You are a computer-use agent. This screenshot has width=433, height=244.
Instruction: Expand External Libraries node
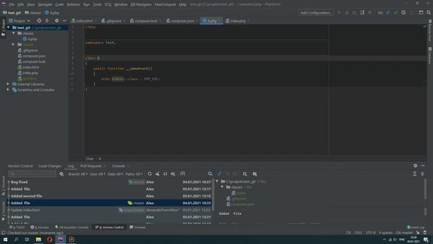point(8,84)
